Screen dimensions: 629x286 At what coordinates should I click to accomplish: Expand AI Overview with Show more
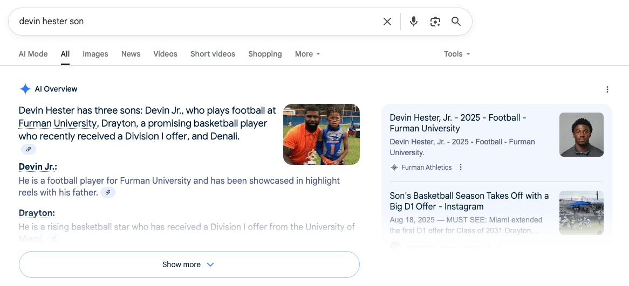pos(189,264)
